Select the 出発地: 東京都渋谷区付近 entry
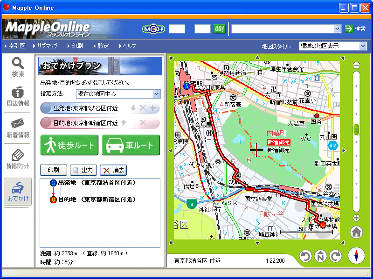The image size is (373, 279). pyautogui.click(x=100, y=108)
